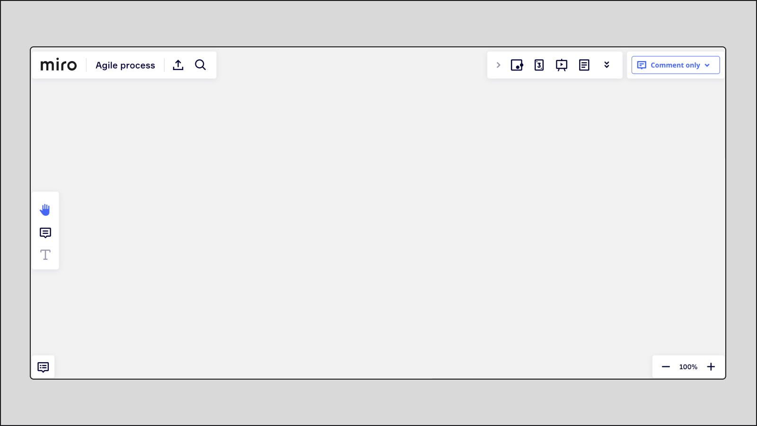The height and width of the screenshot is (426, 757).
Task: Select the Comment tool
Action: (45, 232)
